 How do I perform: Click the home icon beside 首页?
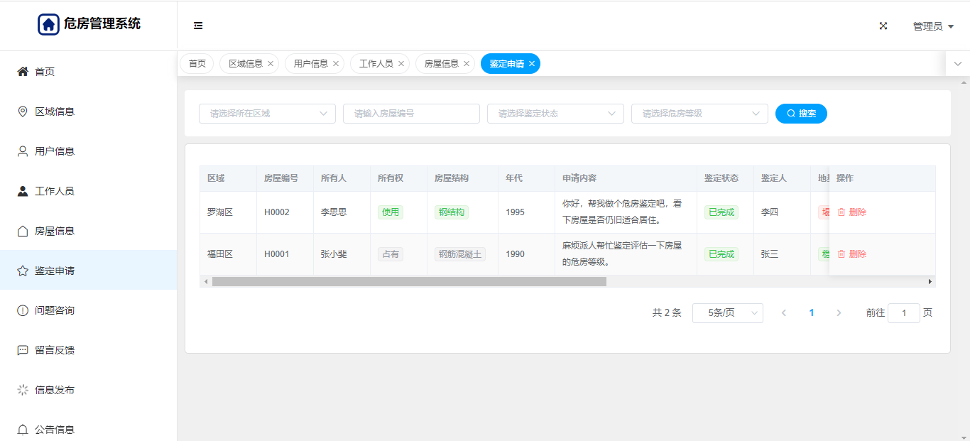(23, 72)
